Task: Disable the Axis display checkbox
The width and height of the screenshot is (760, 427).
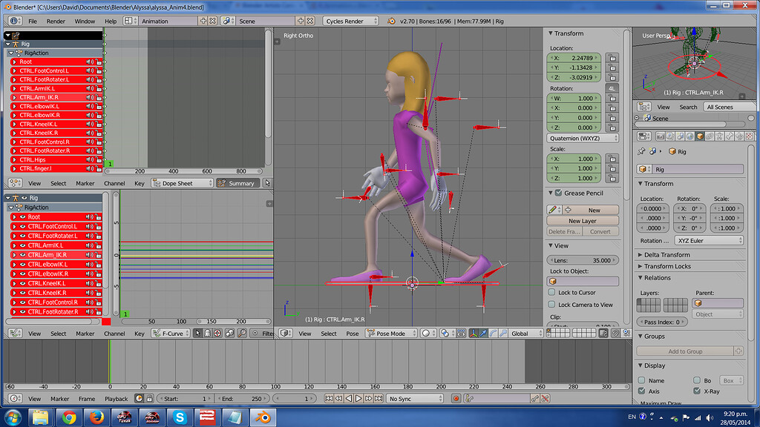Action: coord(642,391)
